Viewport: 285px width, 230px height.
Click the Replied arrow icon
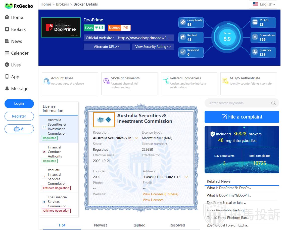pos(183,37)
